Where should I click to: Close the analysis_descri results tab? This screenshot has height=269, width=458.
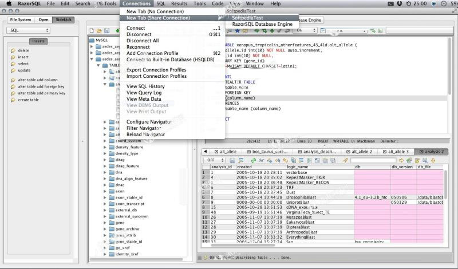point(300,152)
